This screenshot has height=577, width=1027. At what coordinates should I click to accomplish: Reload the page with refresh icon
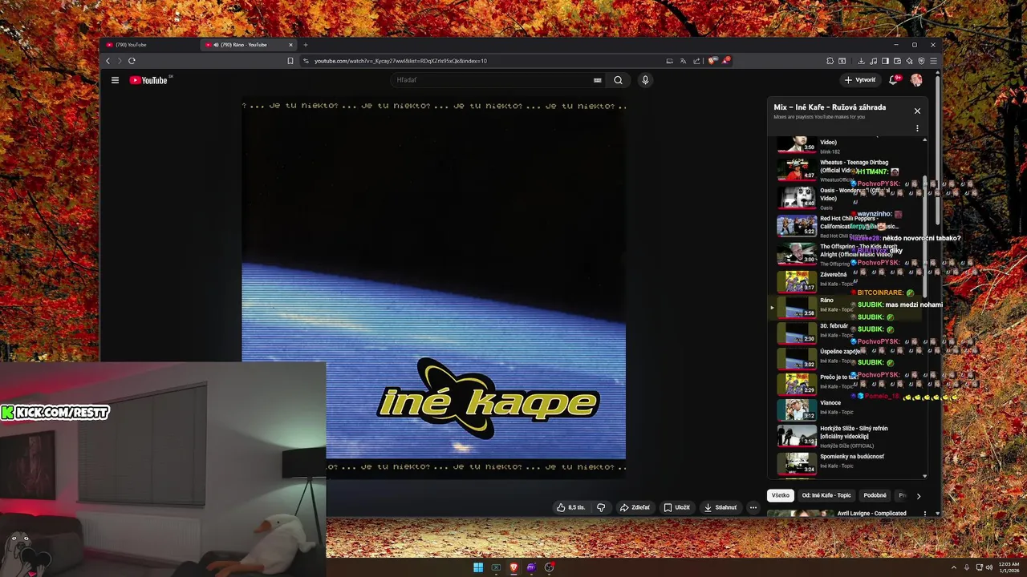point(132,61)
